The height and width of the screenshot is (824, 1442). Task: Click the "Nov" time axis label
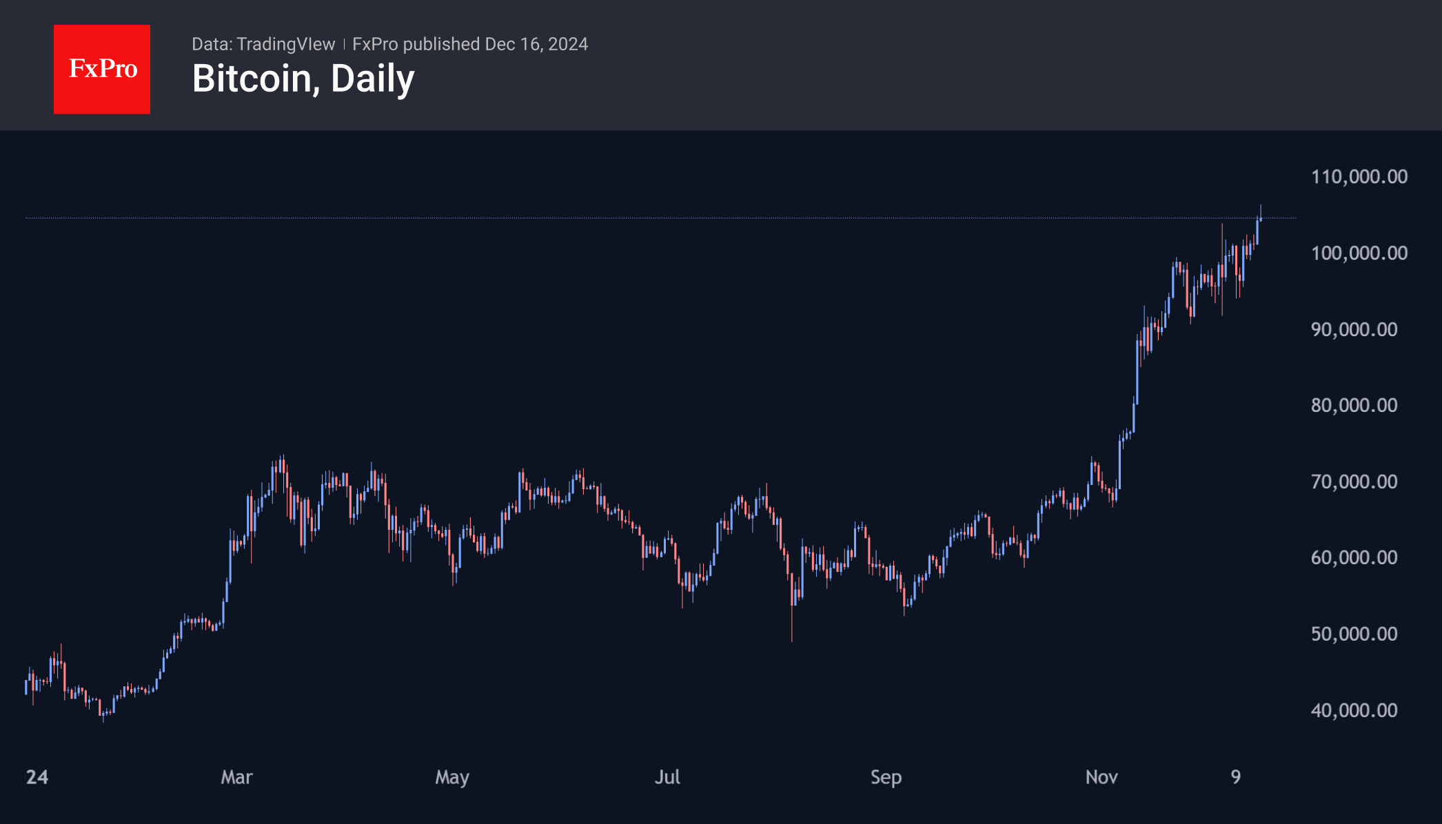[x=1101, y=777]
